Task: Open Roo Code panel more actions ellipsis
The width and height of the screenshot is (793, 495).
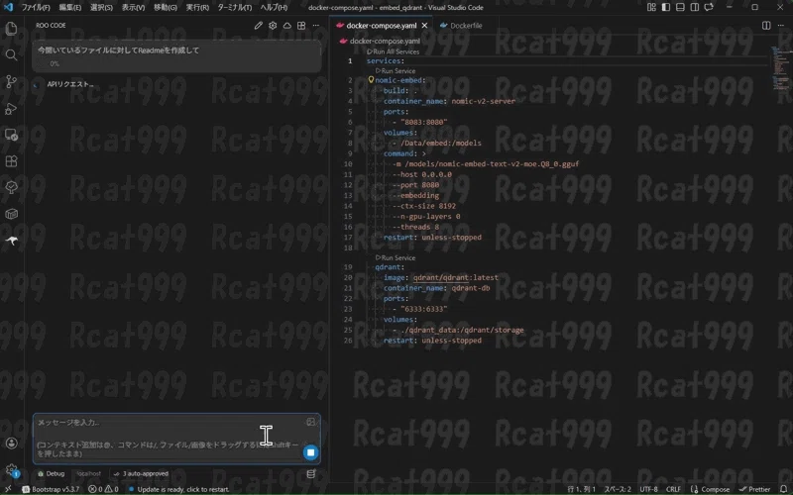Action: click(x=315, y=26)
